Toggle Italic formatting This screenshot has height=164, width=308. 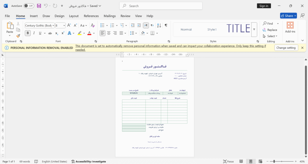coord(34,33)
